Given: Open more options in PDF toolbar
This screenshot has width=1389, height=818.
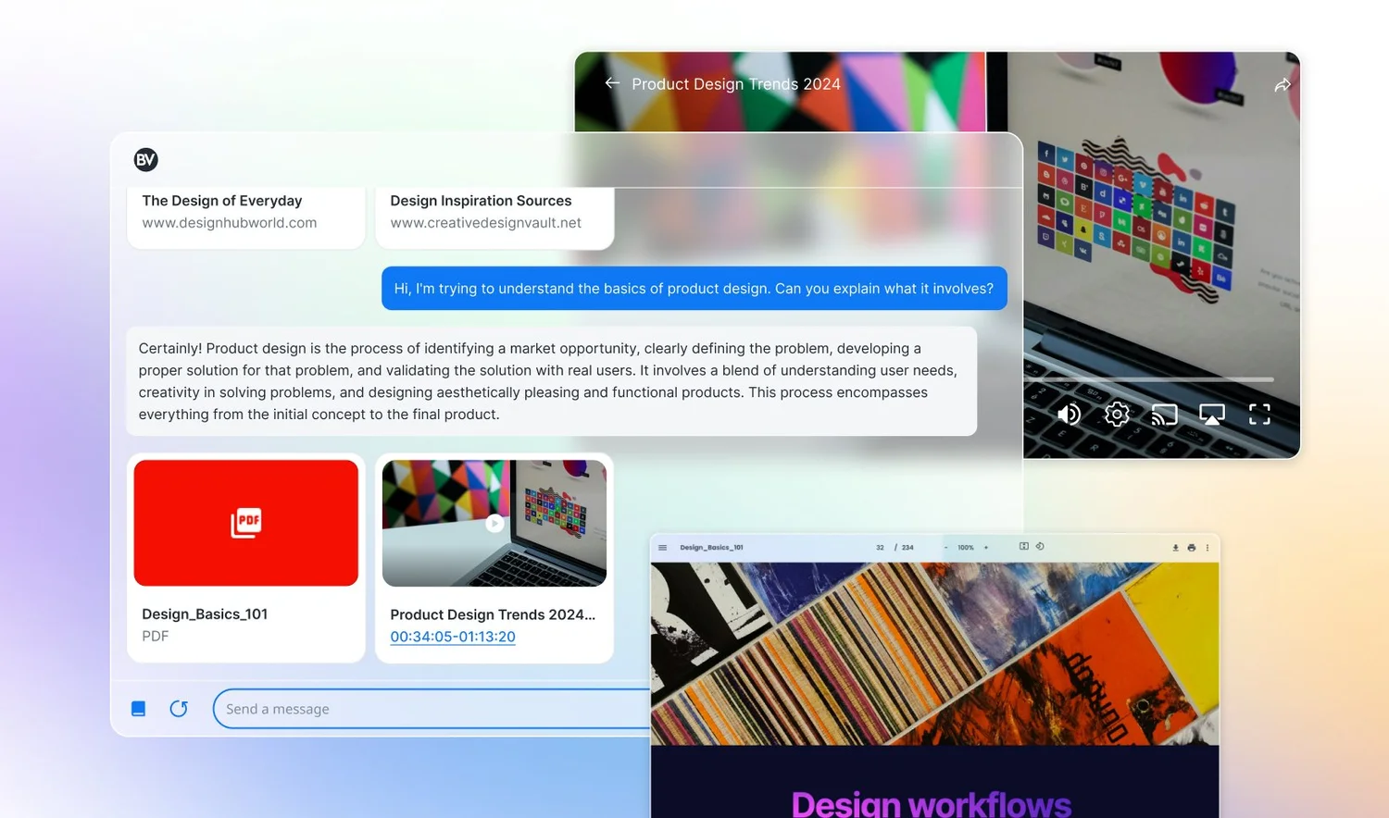Looking at the screenshot, I should pos(1208,548).
